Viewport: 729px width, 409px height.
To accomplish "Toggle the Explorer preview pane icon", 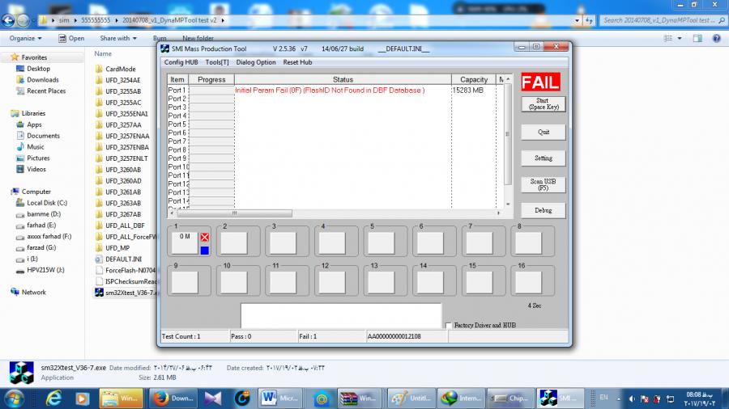I will click(x=697, y=38).
